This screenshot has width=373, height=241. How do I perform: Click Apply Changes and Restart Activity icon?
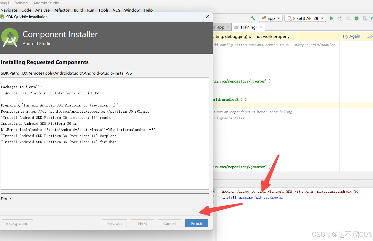point(340,18)
